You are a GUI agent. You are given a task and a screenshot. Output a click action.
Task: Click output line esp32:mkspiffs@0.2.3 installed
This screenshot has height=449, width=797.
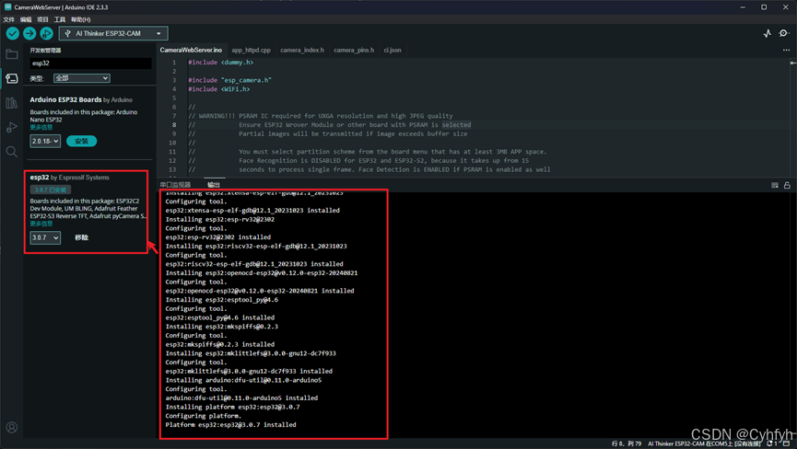(x=219, y=344)
